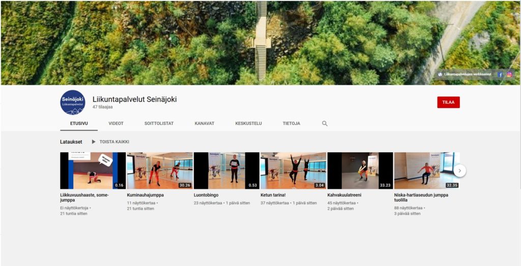Click the Seinäjoki channel avatar logo
Screen dimensions: 521x266
[x=73, y=102]
